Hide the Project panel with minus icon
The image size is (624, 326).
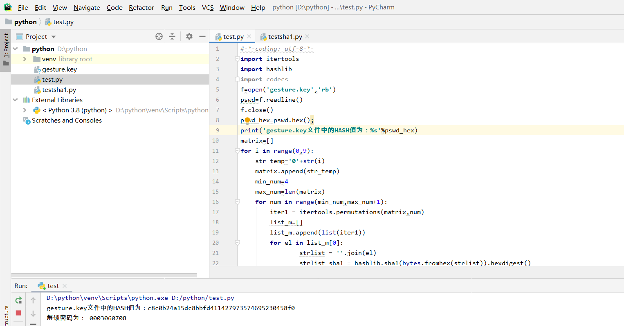click(202, 36)
